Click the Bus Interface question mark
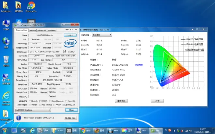The image size is (215, 134). point(76,60)
